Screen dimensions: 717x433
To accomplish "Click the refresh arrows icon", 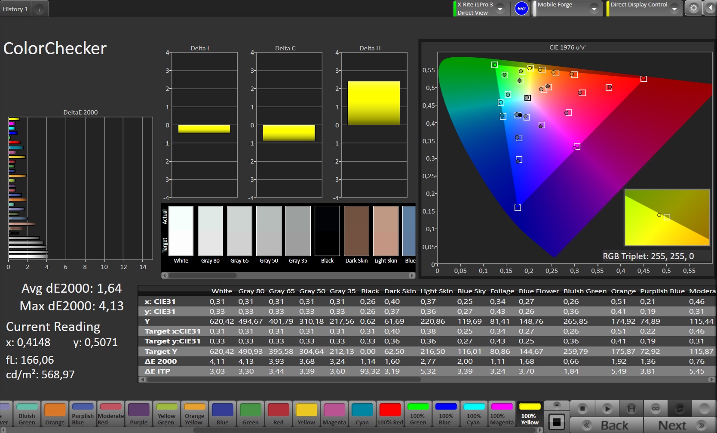I will coord(680,408).
